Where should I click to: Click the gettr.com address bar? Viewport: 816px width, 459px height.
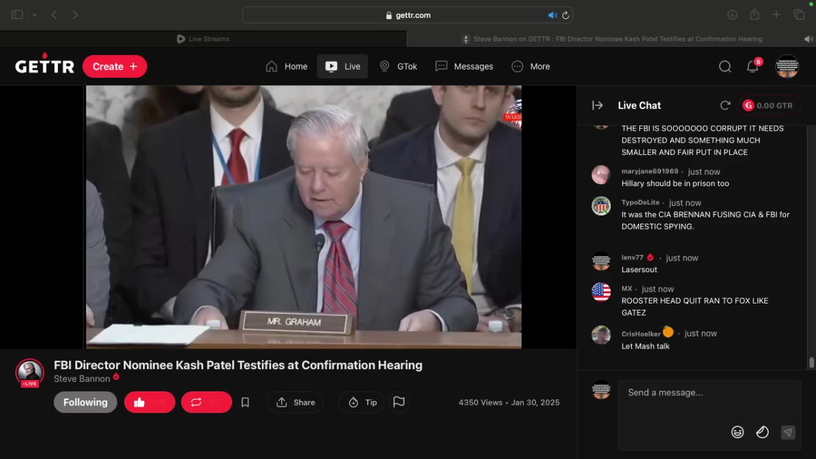pyautogui.click(x=407, y=15)
